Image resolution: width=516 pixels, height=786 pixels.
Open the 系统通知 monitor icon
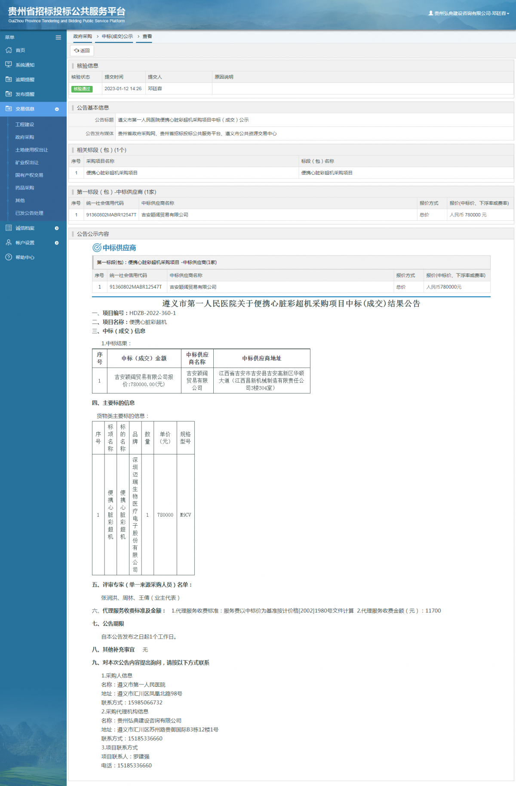pos(9,64)
